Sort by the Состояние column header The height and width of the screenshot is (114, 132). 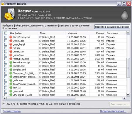[116, 33]
